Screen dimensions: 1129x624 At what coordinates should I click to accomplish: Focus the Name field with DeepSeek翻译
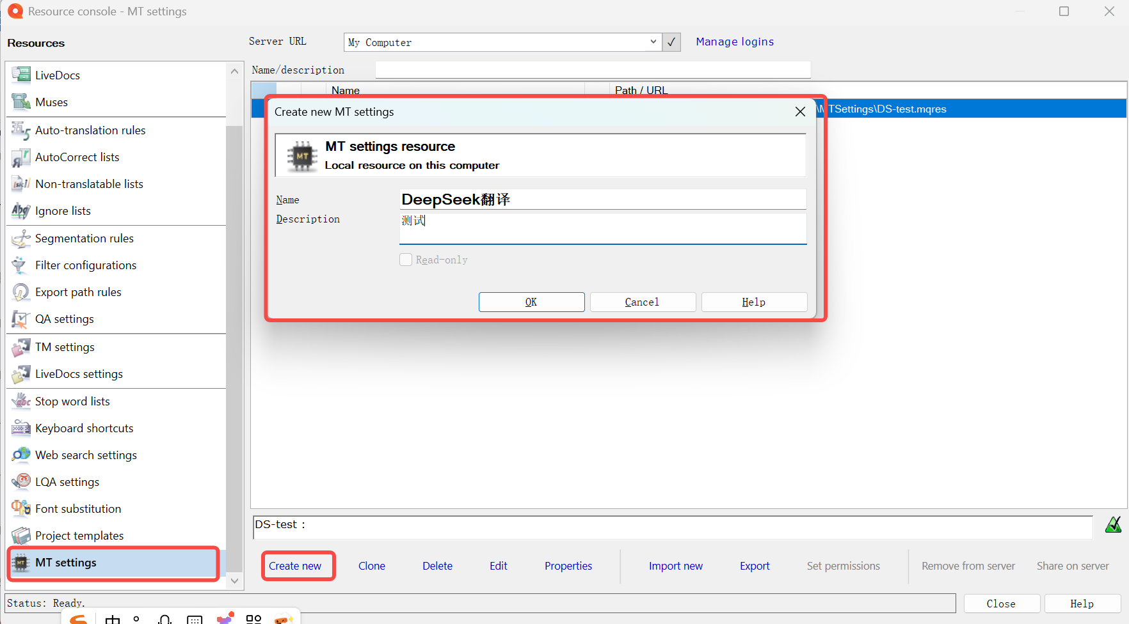(603, 199)
